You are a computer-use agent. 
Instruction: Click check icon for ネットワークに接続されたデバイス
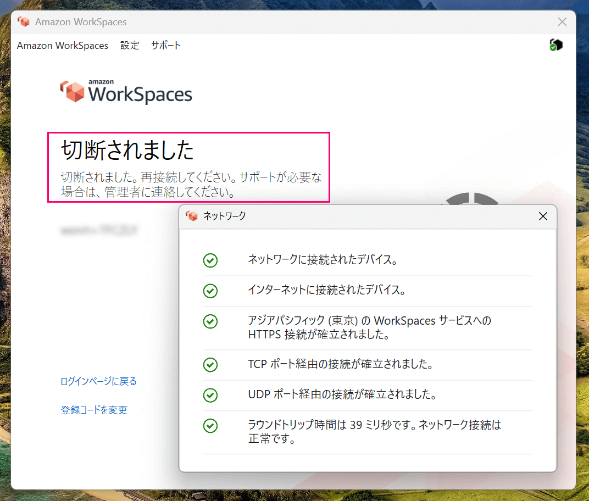210,260
